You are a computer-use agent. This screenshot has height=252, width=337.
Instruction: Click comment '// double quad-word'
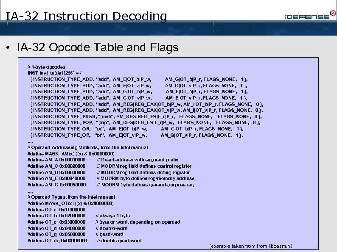coord(119,241)
